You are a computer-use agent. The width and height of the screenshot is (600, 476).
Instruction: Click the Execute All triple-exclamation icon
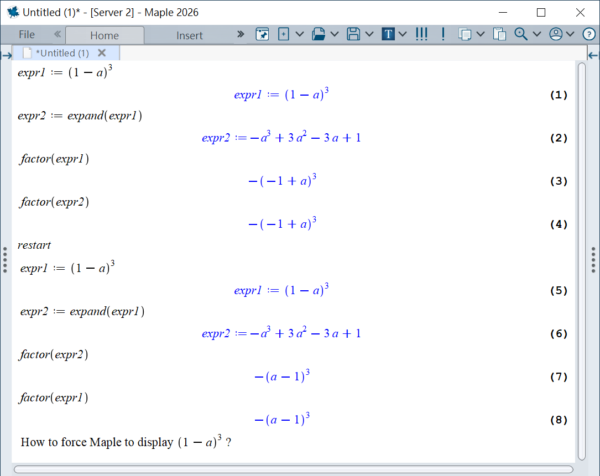click(x=421, y=34)
